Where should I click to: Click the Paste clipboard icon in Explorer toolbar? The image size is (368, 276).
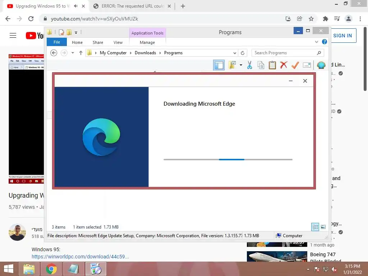pyautogui.click(x=272, y=65)
